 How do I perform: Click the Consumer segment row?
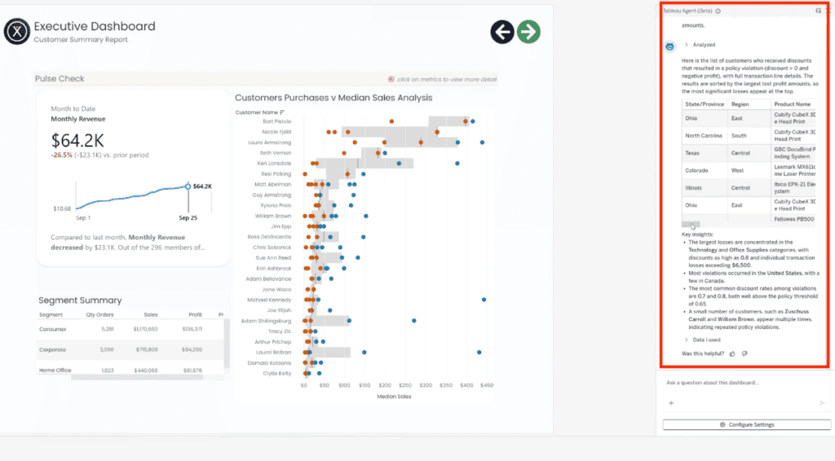(x=130, y=329)
